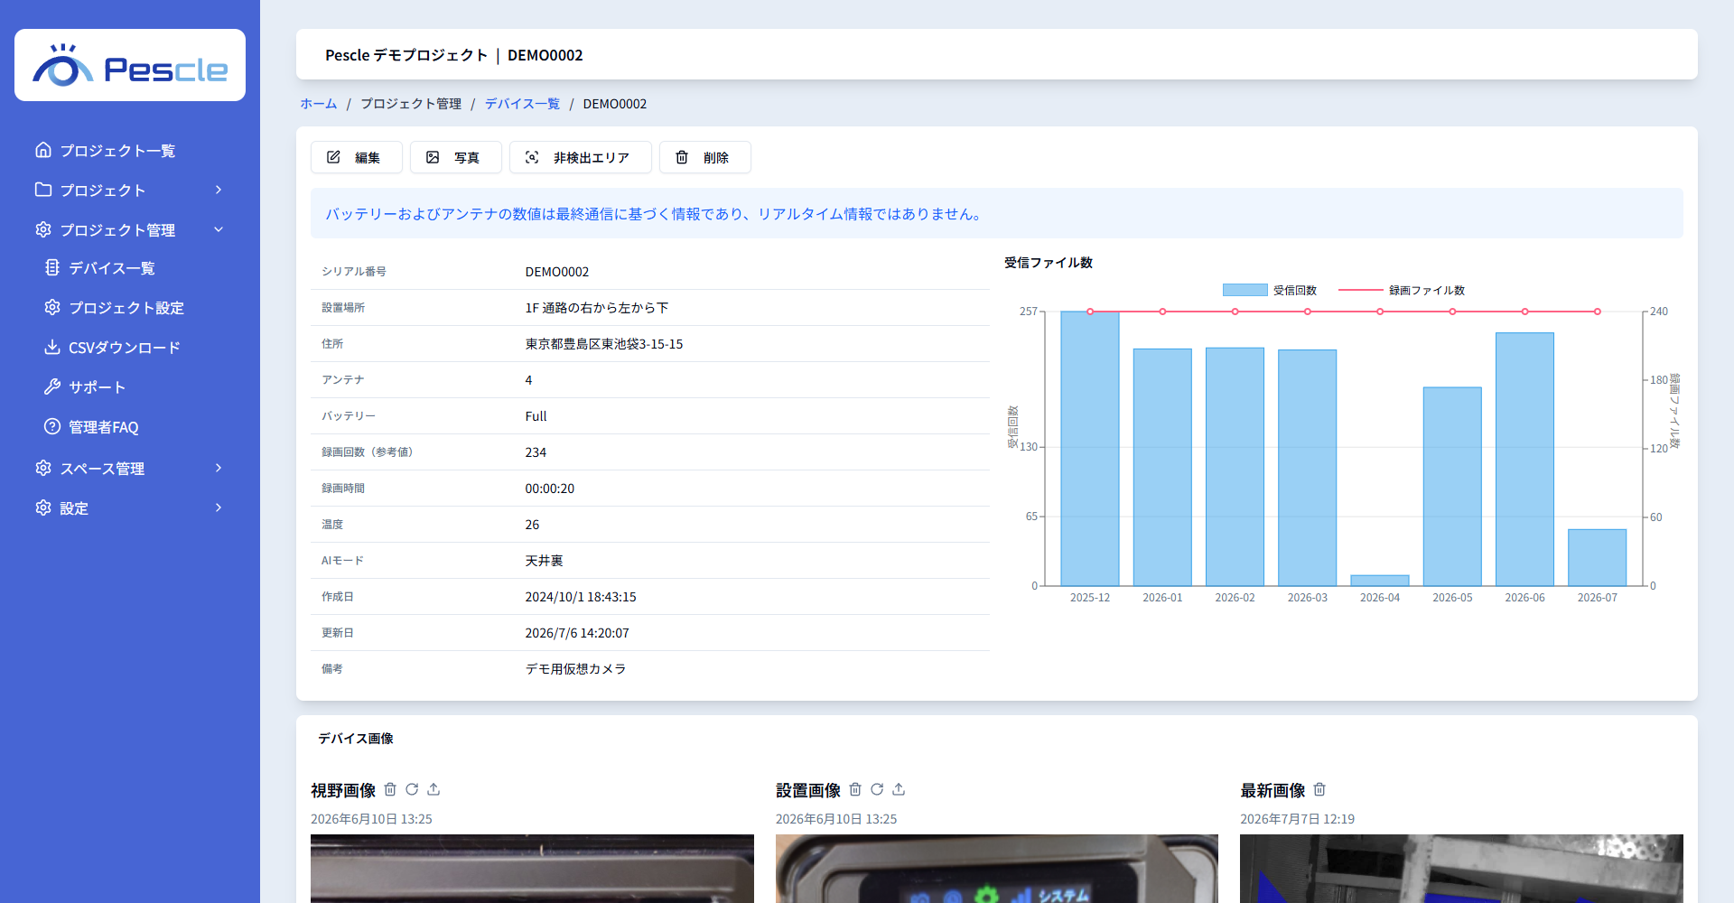Image resolution: width=1734 pixels, height=903 pixels.
Task: Upload a 設置画像 using the upload icon
Action: pyautogui.click(x=899, y=789)
